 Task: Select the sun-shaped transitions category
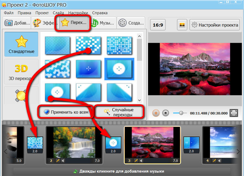click(21, 95)
